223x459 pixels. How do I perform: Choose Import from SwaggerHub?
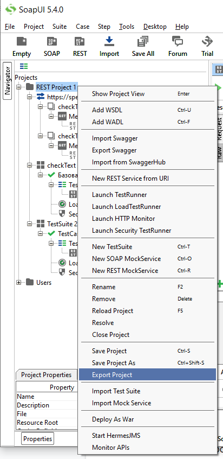[x=147, y=162]
